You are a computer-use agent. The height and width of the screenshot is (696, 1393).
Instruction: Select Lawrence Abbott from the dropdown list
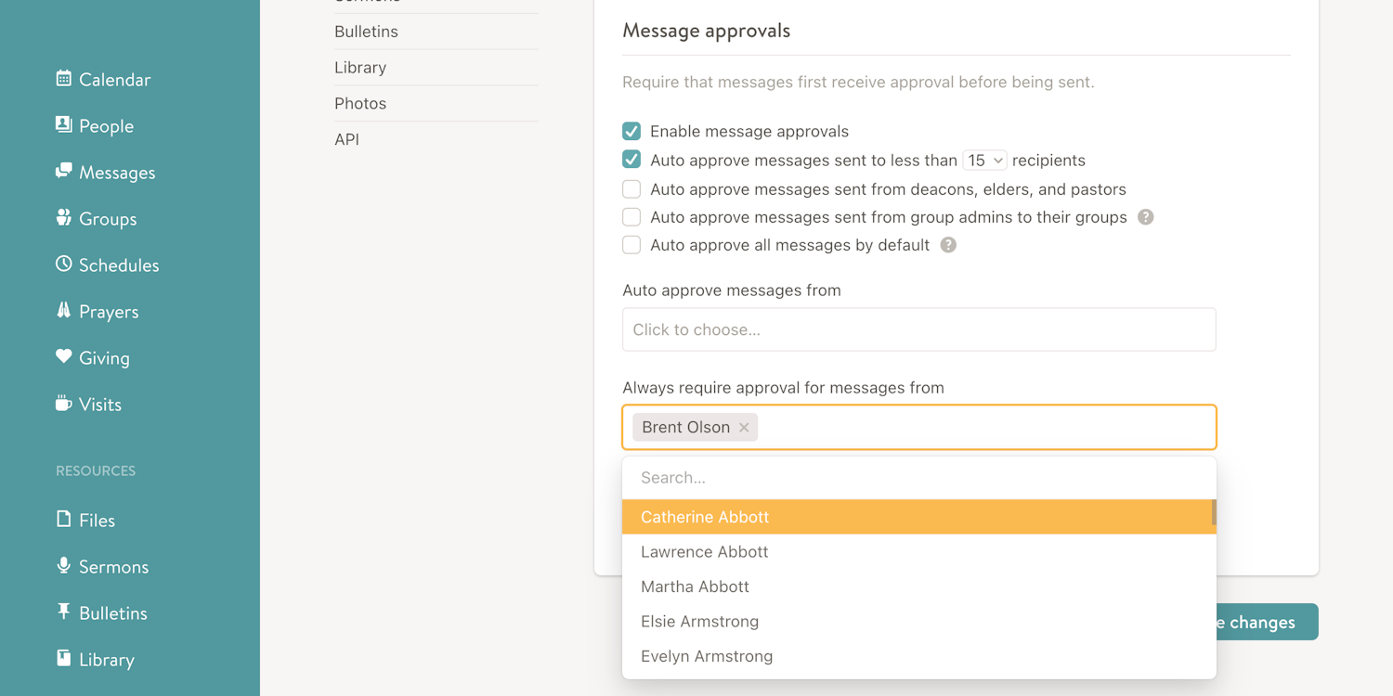pos(704,552)
